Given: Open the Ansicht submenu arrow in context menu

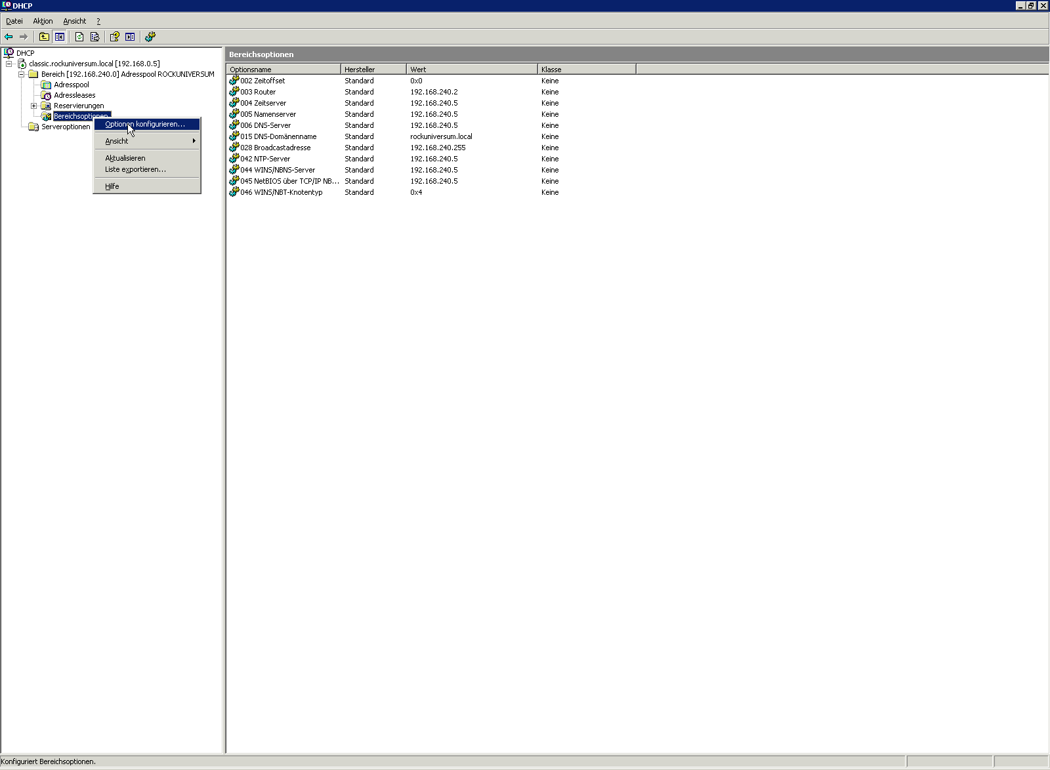Looking at the screenshot, I should (x=194, y=141).
